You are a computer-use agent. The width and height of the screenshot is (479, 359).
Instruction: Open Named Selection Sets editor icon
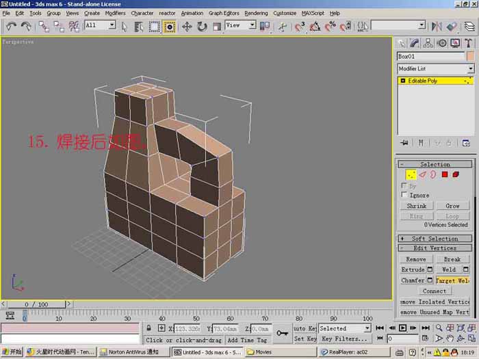click(363, 27)
